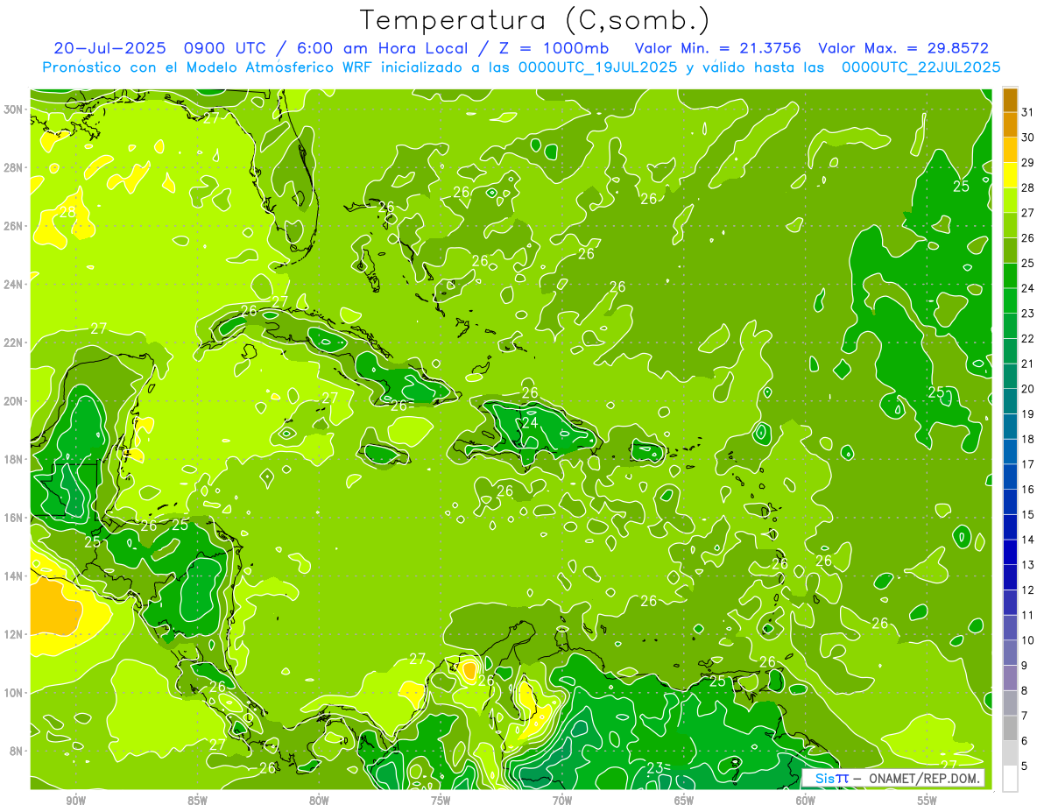
Task: Click the '26N' latitude axis label
Action: point(15,226)
